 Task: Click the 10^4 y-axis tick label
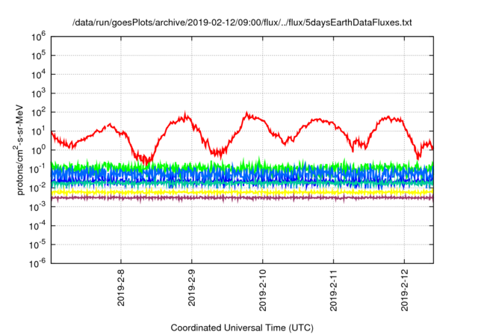click(x=38, y=75)
